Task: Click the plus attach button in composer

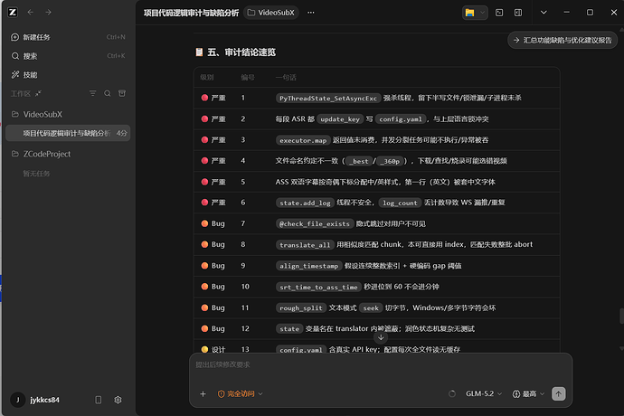Action: click(203, 393)
